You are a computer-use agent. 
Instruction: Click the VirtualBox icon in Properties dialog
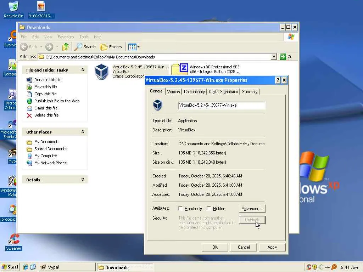[x=158, y=105]
